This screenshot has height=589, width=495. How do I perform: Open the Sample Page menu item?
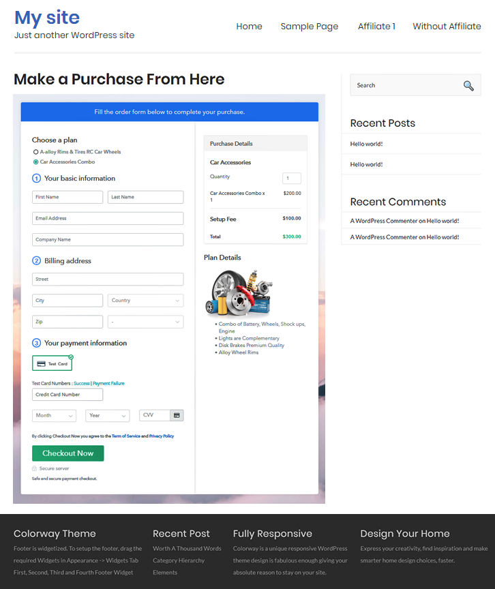pyautogui.click(x=309, y=27)
